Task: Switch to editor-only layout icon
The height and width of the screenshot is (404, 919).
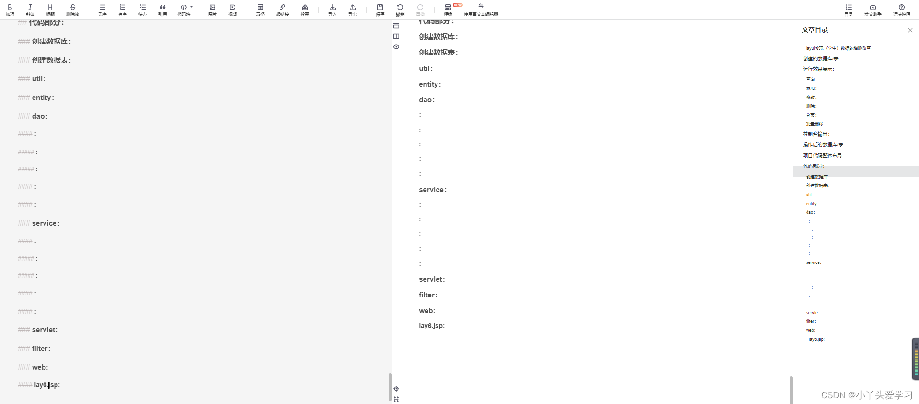Action: [x=396, y=26]
